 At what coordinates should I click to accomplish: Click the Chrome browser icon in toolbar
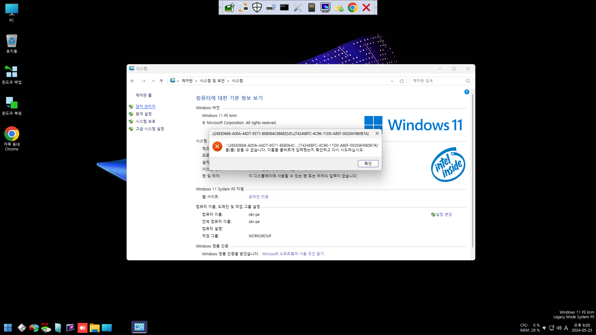click(x=352, y=7)
